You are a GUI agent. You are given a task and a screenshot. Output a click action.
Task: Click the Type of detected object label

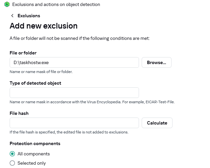[35, 83]
